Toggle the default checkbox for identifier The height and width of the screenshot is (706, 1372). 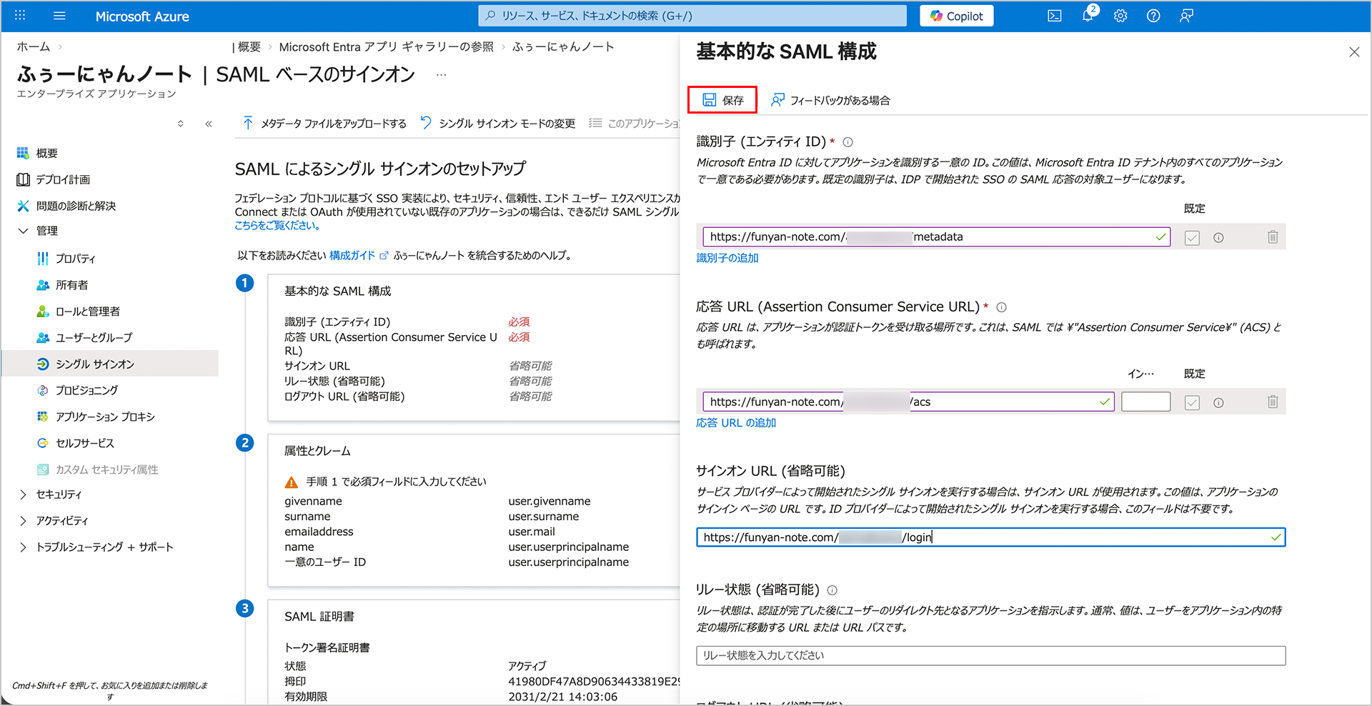pos(1191,238)
